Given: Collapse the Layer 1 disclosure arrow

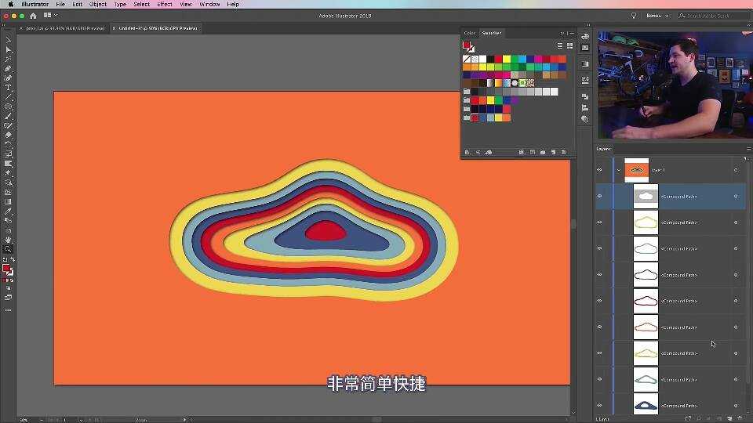Looking at the screenshot, I should [618, 169].
